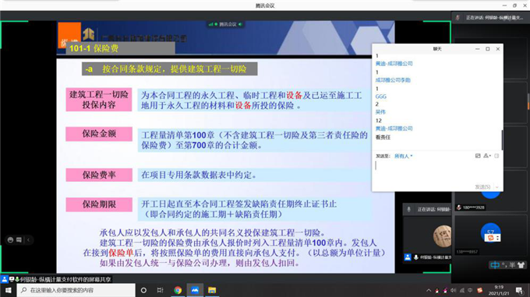Toggle the 中 mode on Sogou floating bar
Viewport: 530px width, 297px height.
pos(494,265)
